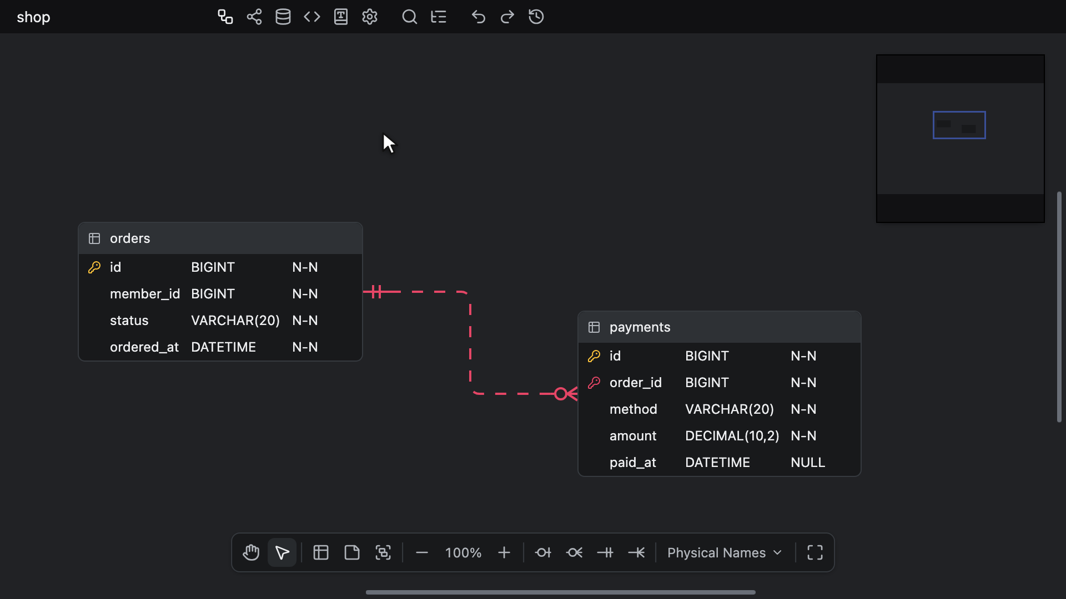The image size is (1066, 599).
Task: Zoom out with the minus button
Action: pyautogui.click(x=422, y=552)
